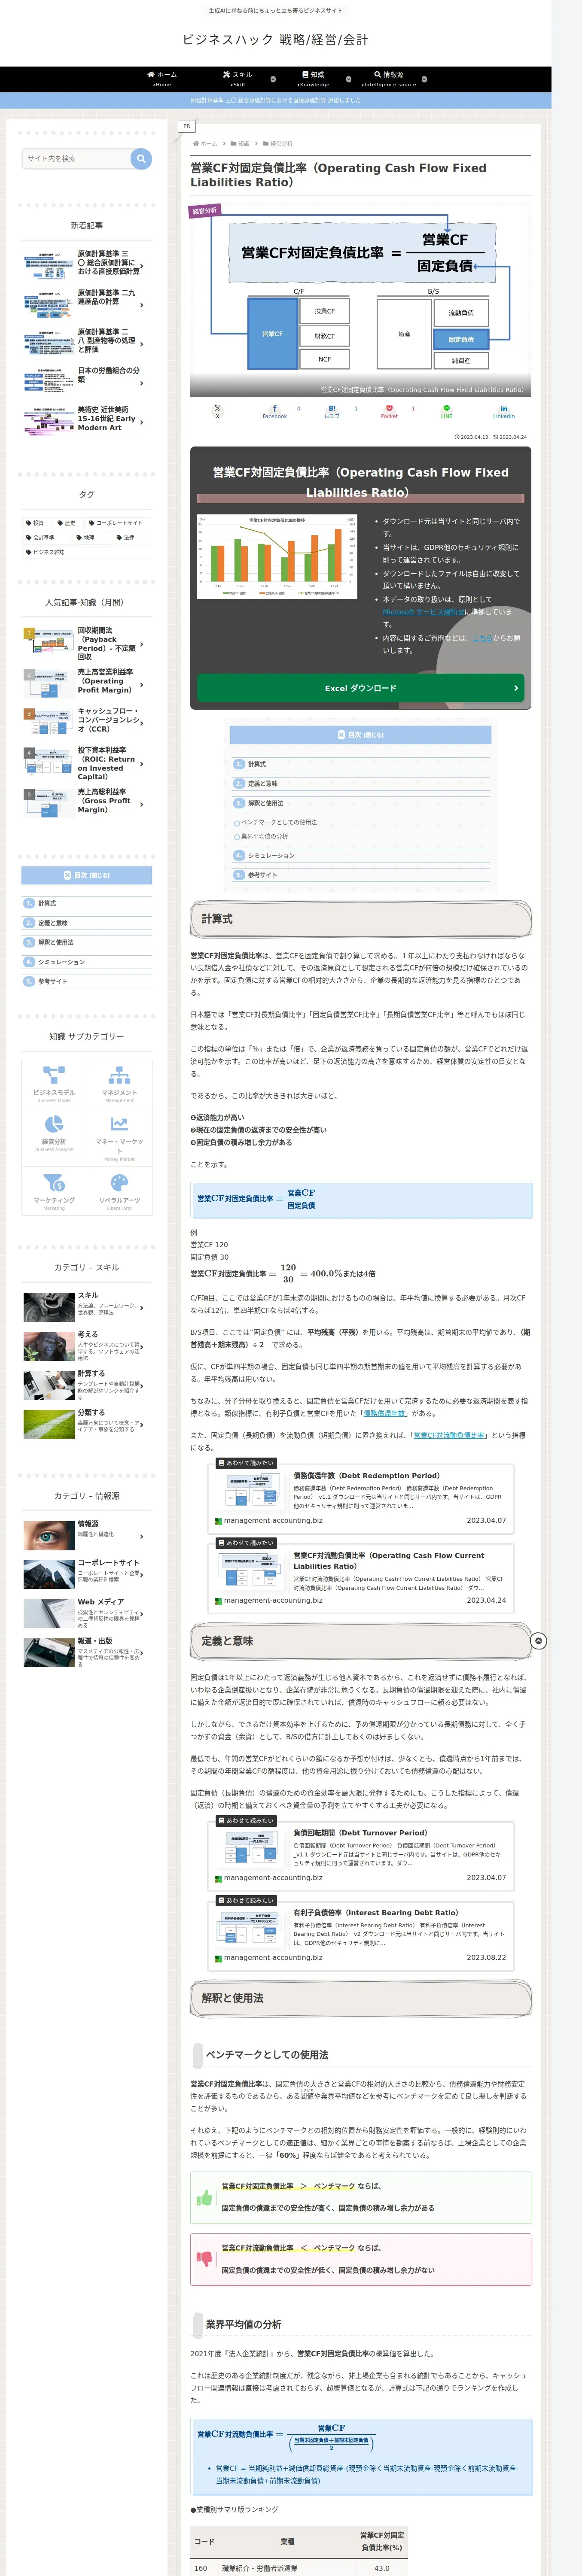Jump to 計算式 in article contents
This screenshot has width=582, height=2576.
[257, 764]
